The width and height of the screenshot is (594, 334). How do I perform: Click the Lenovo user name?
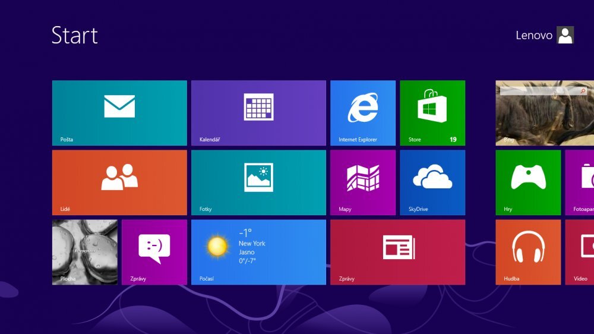point(534,35)
